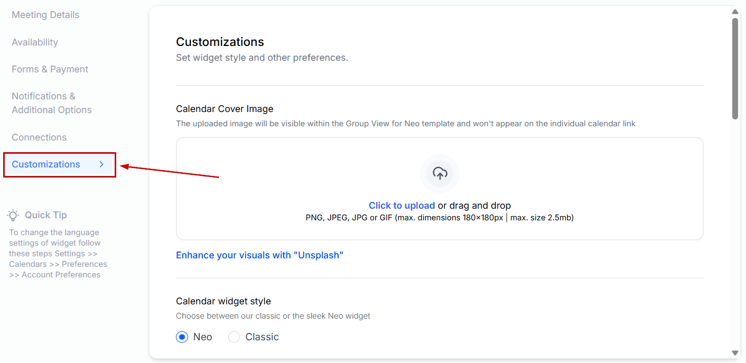Click the 'Click to upload' link
746x363 pixels.
(x=402, y=206)
